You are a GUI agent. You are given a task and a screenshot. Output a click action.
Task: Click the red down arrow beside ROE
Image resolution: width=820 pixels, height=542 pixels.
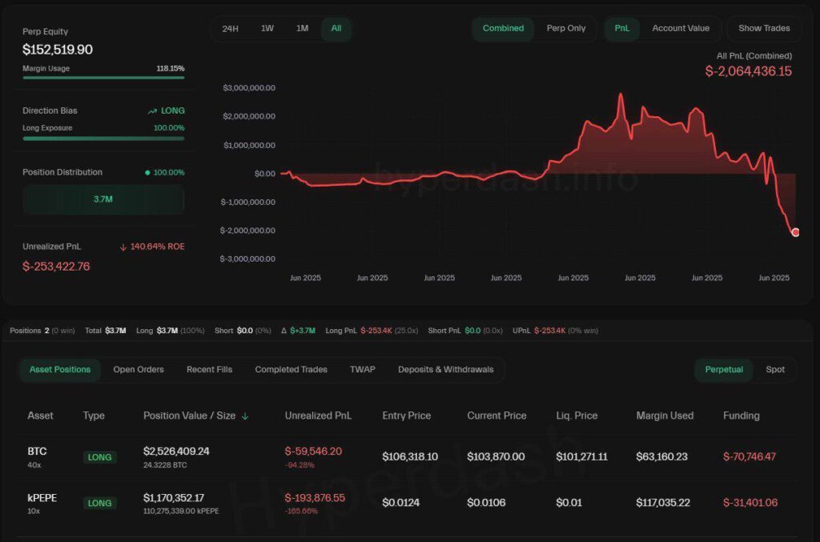click(x=123, y=247)
